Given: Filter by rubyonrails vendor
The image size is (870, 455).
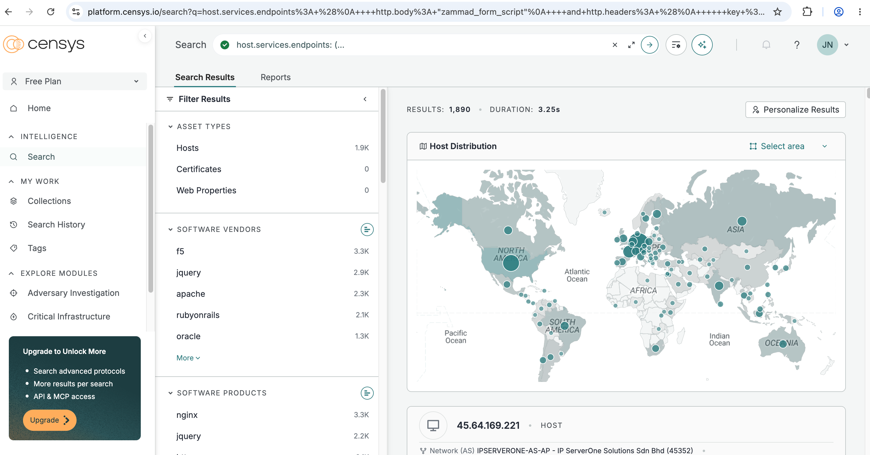Looking at the screenshot, I should click(272, 315).
